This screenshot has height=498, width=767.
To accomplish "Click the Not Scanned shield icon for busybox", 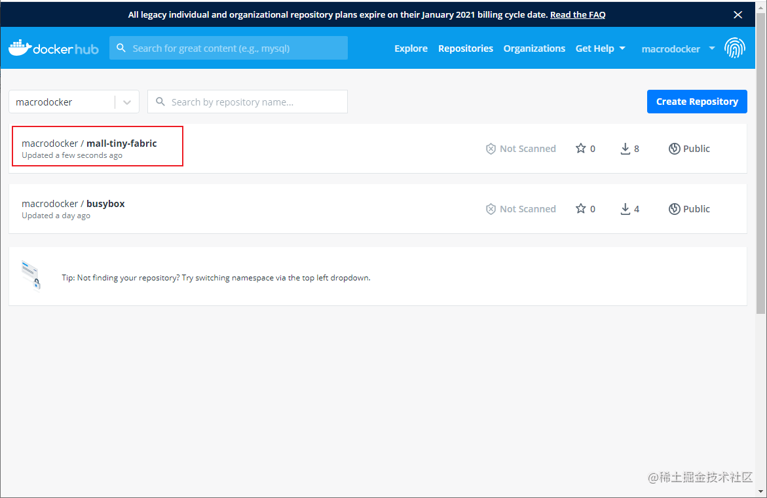I will pos(491,209).
